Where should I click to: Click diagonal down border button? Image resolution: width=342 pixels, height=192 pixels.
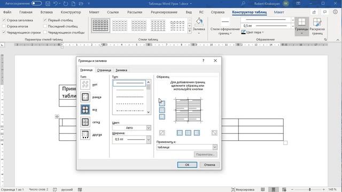[214, 133]
